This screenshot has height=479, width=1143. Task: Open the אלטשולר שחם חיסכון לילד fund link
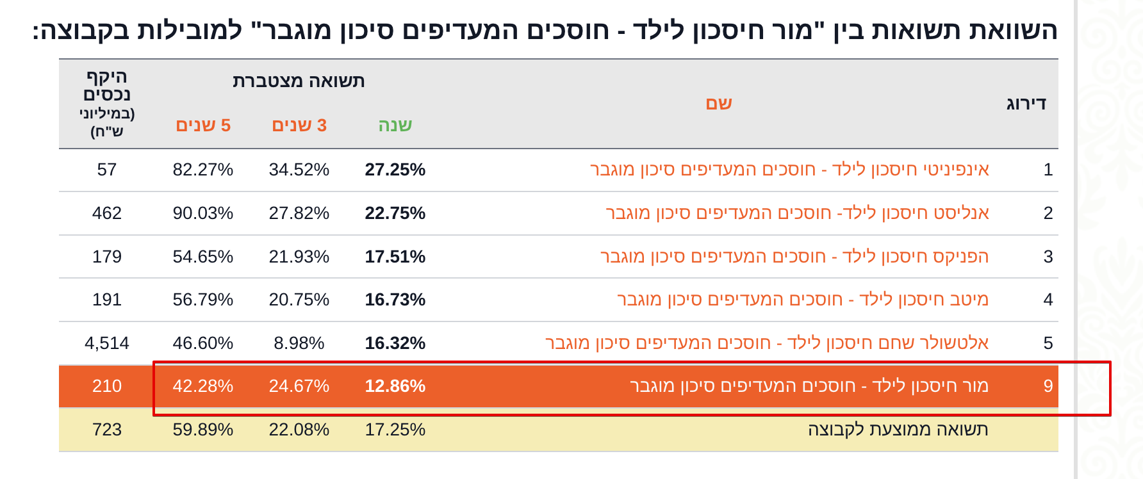click(767, 343)
